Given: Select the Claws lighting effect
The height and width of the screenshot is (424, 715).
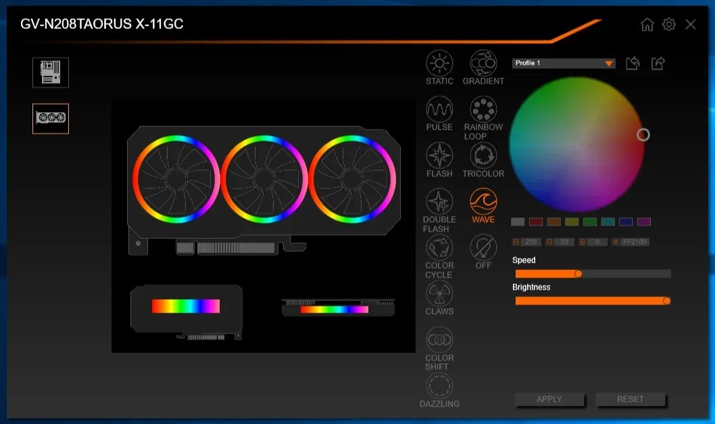Looking at the screenshot, I should click(439, 293).
